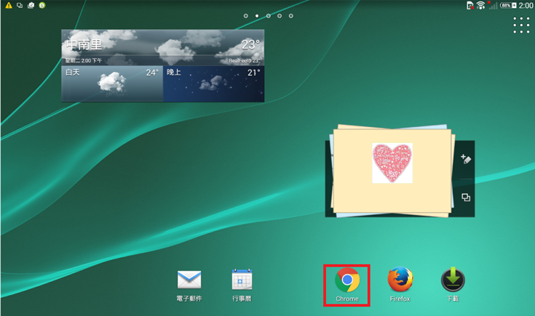Tap the notes stack view icon
The width and height of the screenshot is (535, 316).
(x=466, y=198)
